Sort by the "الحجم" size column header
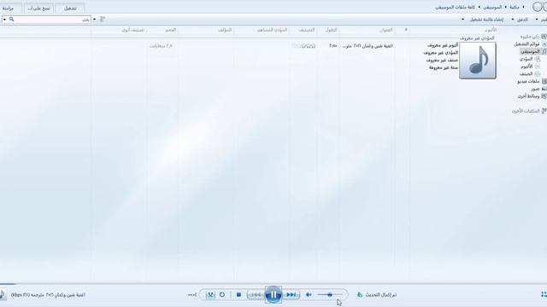This screenshot has height=307, width=547. [x=170, y=30]
